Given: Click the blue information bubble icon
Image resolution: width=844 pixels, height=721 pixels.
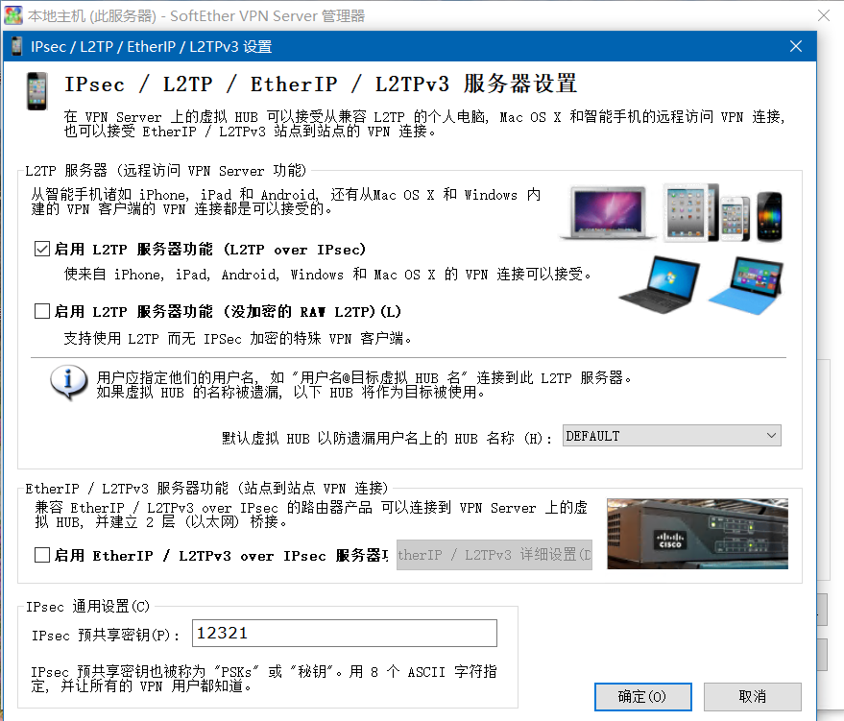Looking at the screenshot, I should [x=68, y=382].
